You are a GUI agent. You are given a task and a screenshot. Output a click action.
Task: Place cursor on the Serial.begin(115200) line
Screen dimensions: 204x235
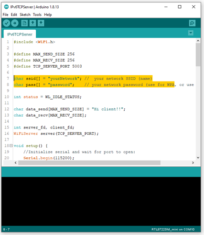tap(49, 158)
